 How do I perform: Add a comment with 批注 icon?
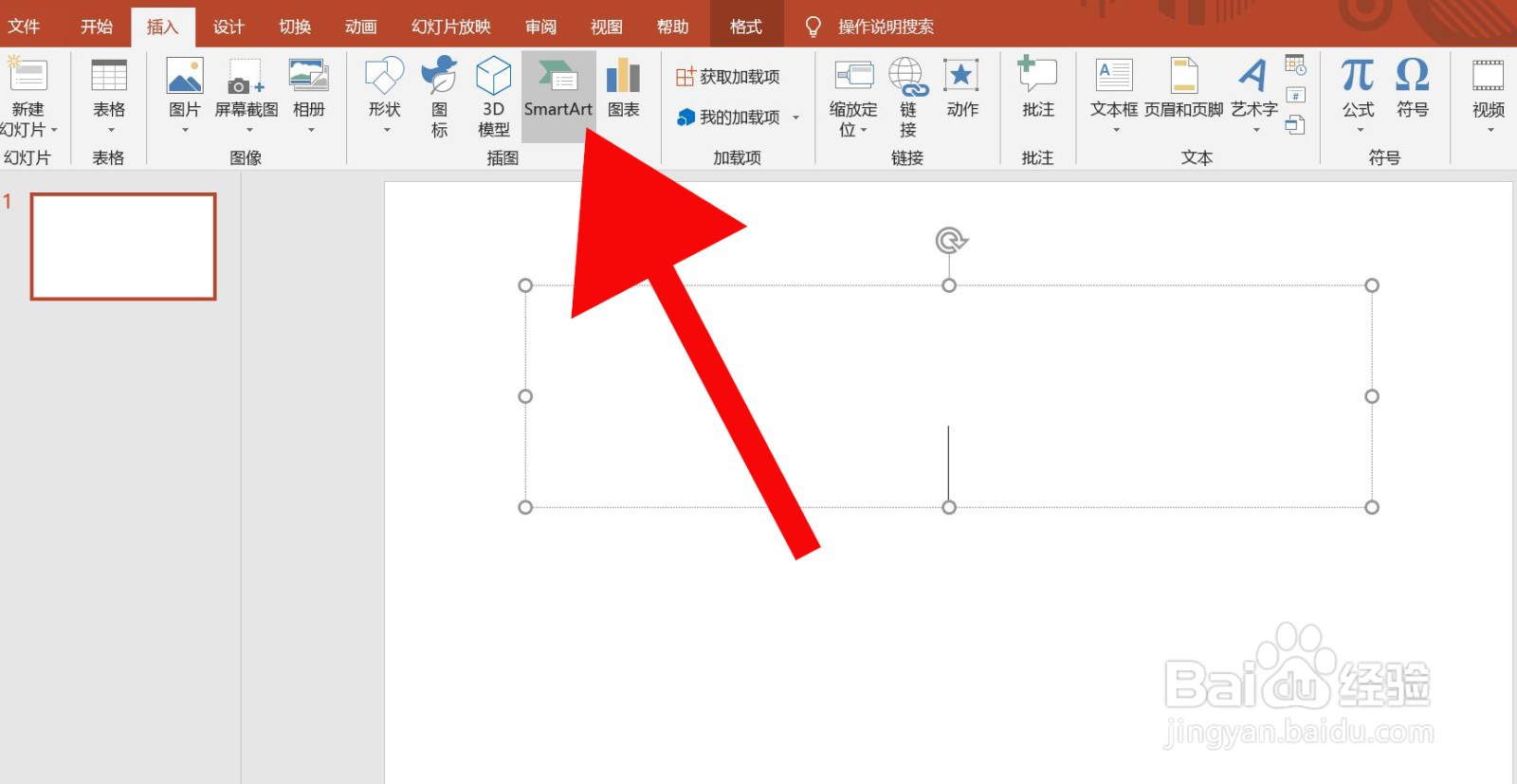click(1037, 74)
